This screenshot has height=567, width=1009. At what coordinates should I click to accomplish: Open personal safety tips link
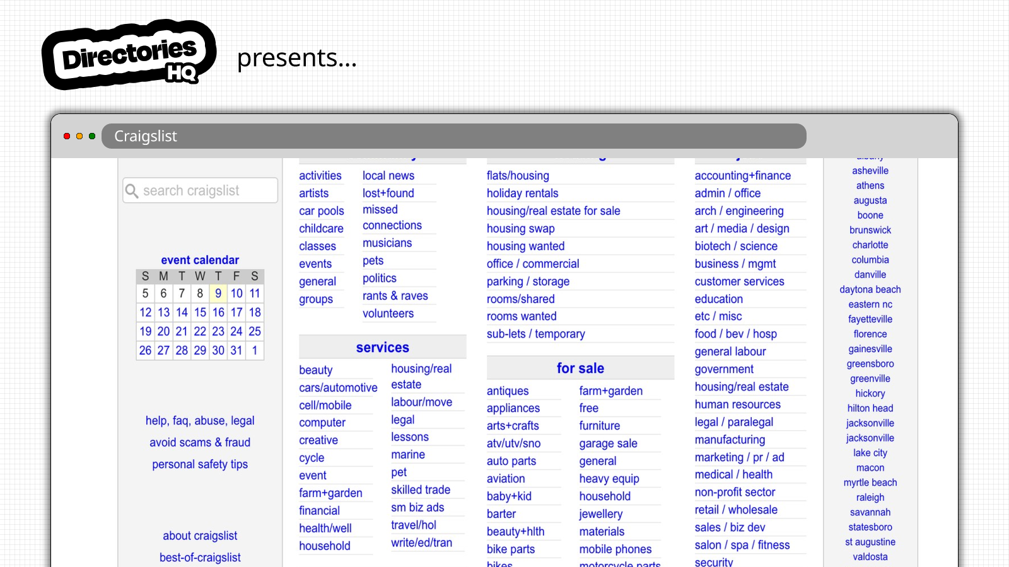click(x=200, y=464)
